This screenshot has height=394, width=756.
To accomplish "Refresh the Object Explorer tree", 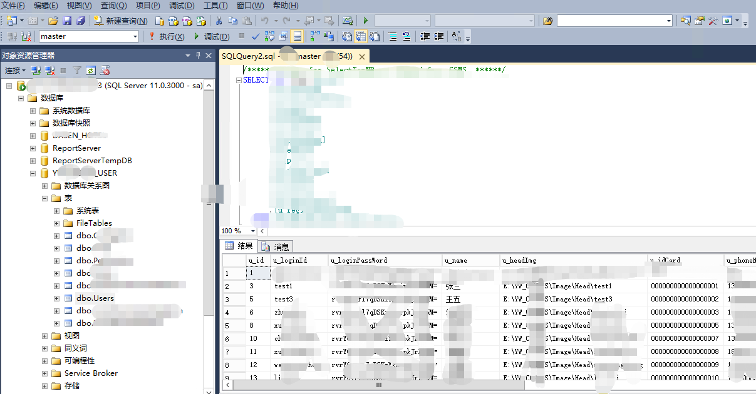I will [90, 70].
